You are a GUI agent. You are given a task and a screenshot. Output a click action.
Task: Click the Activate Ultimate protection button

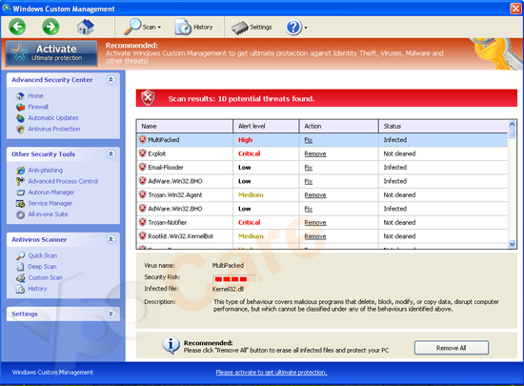coord(51,53)
